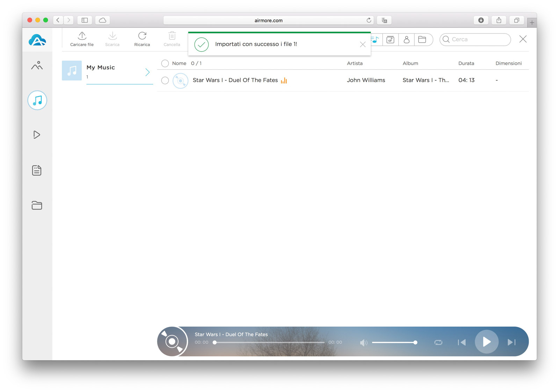The height and width of the screenshot is (392, 559).
Task: Skip to the previous track
Action: 462,342
